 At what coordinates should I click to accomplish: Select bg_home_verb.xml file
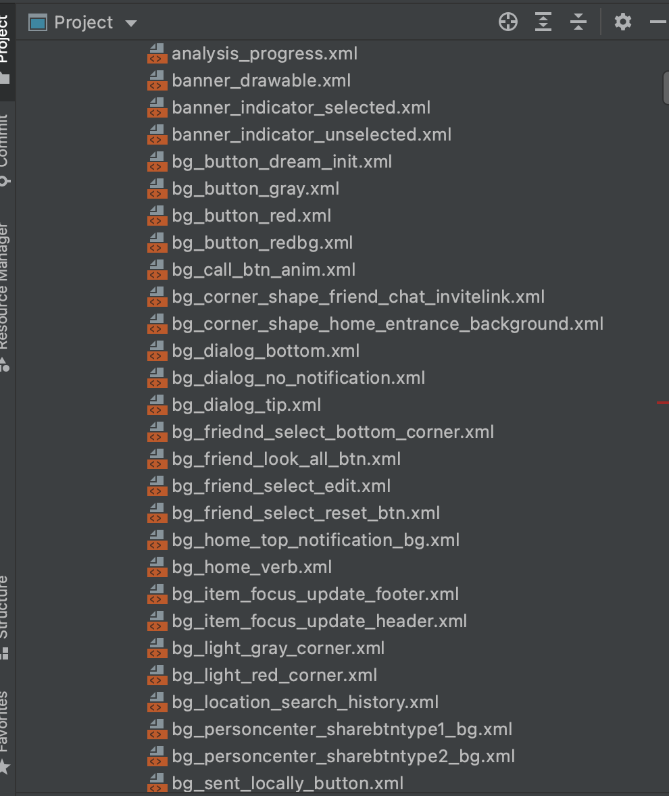pos(252,566)
